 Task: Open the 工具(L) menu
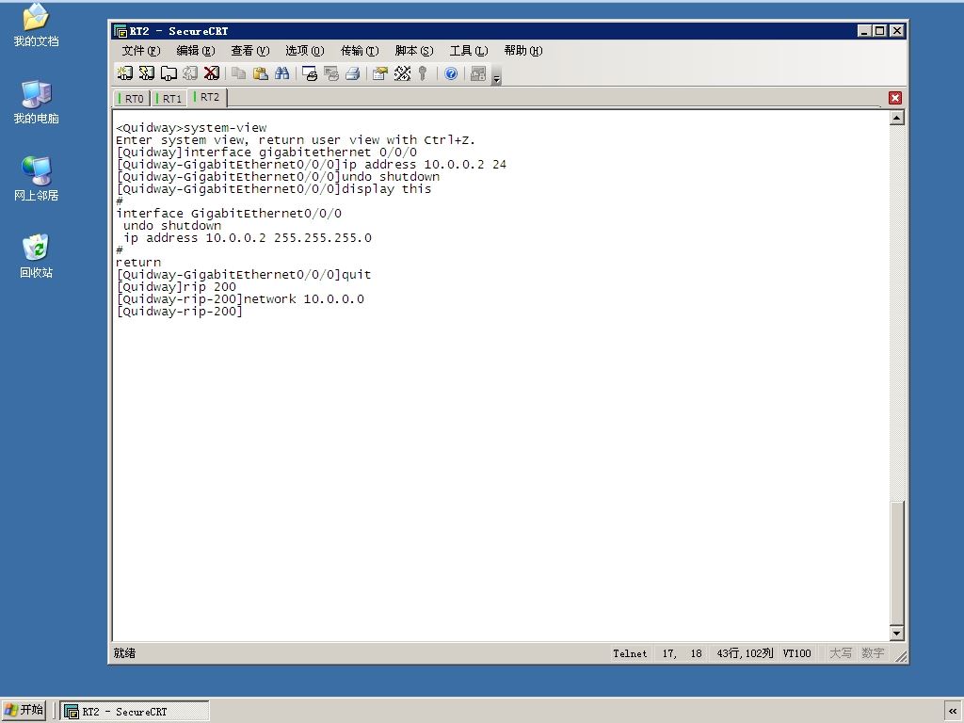coord(469,51)
